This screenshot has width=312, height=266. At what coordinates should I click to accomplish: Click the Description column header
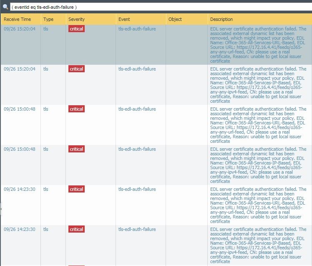221,19
